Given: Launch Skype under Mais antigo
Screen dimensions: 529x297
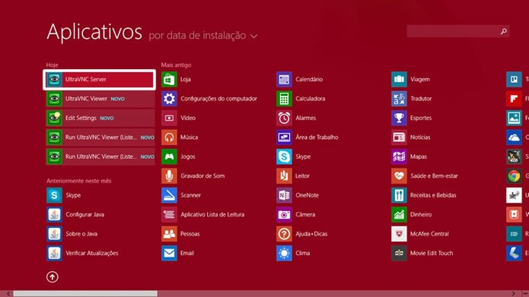Looking at the screenshot, I should [294, 157].
